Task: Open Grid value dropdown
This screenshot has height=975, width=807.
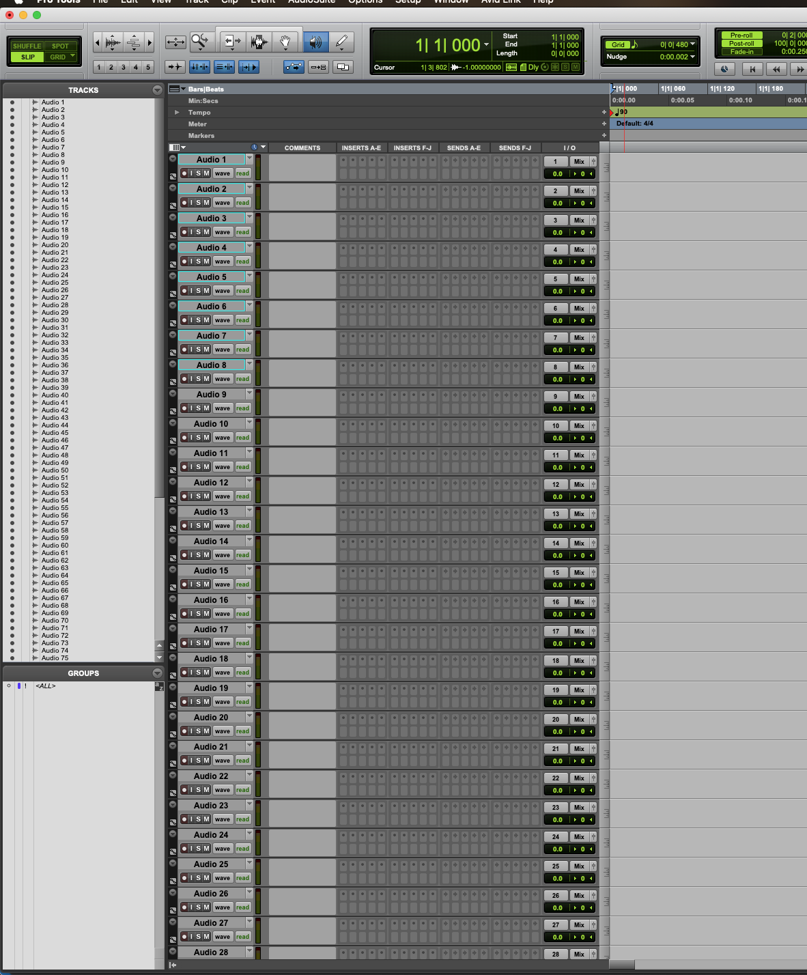Action: tap(693, 44)
